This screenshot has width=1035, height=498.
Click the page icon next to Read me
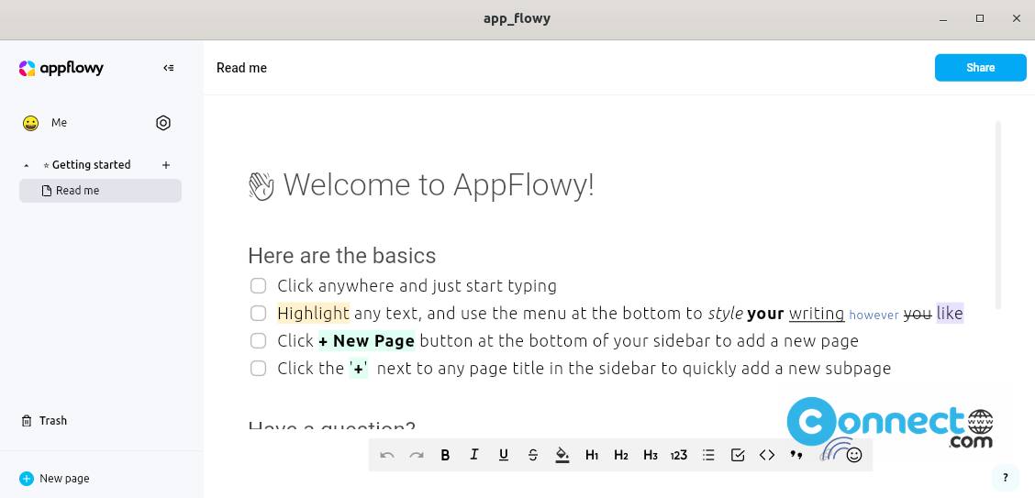[x=46, y=191]
